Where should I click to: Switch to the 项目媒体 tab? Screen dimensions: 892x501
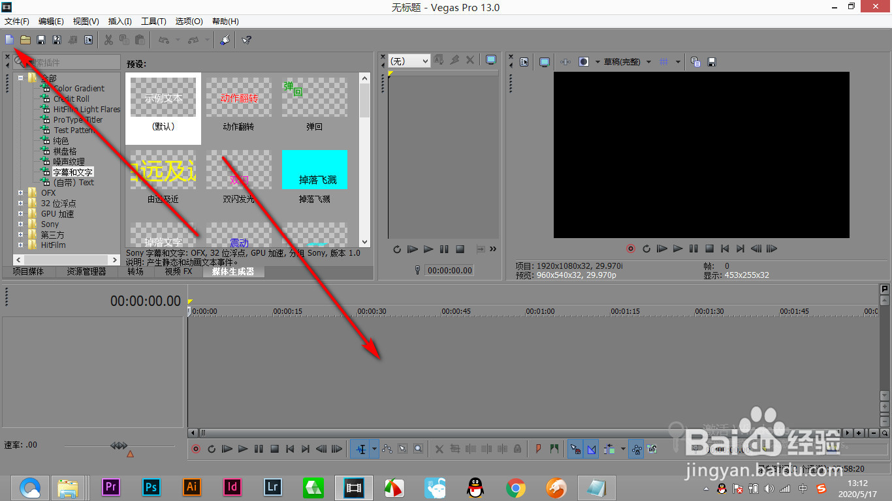pyautogui.click(x=28, y=271)
